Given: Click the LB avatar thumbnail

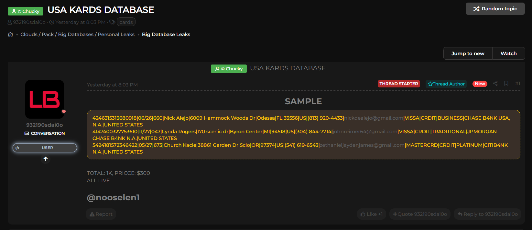Looking at the screenshot, I should pyautogui.click(x=45, y=99).
